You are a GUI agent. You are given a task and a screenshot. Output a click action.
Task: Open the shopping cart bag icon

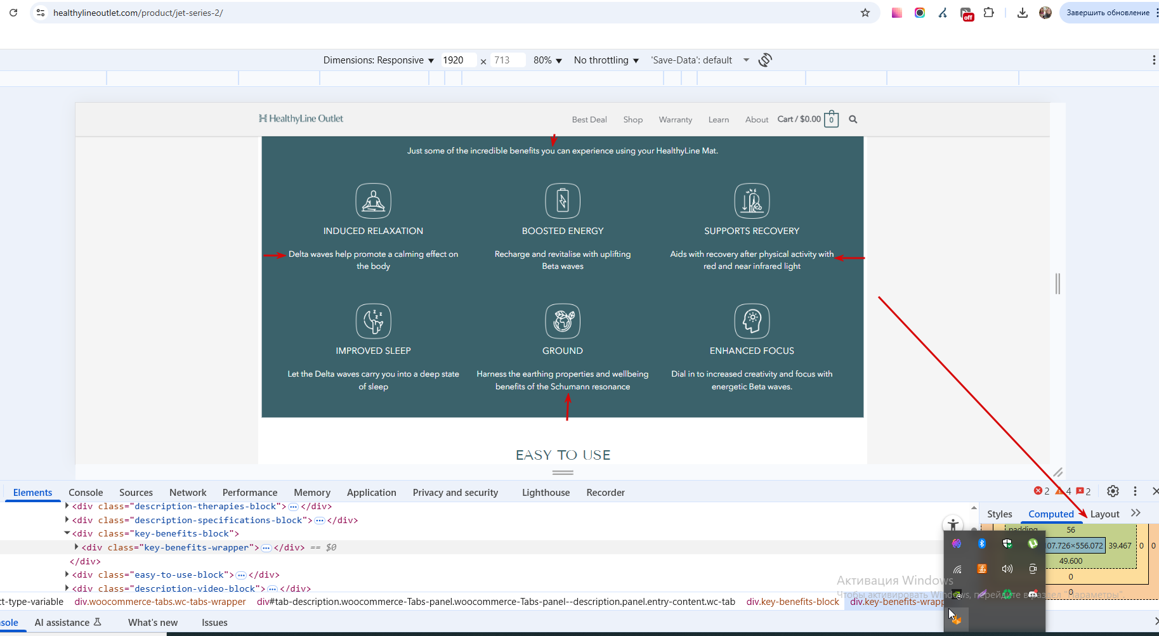click(x=831, y=119)
